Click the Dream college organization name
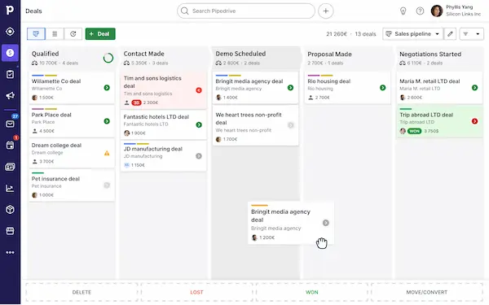489x305 pixels. point(47,153)
